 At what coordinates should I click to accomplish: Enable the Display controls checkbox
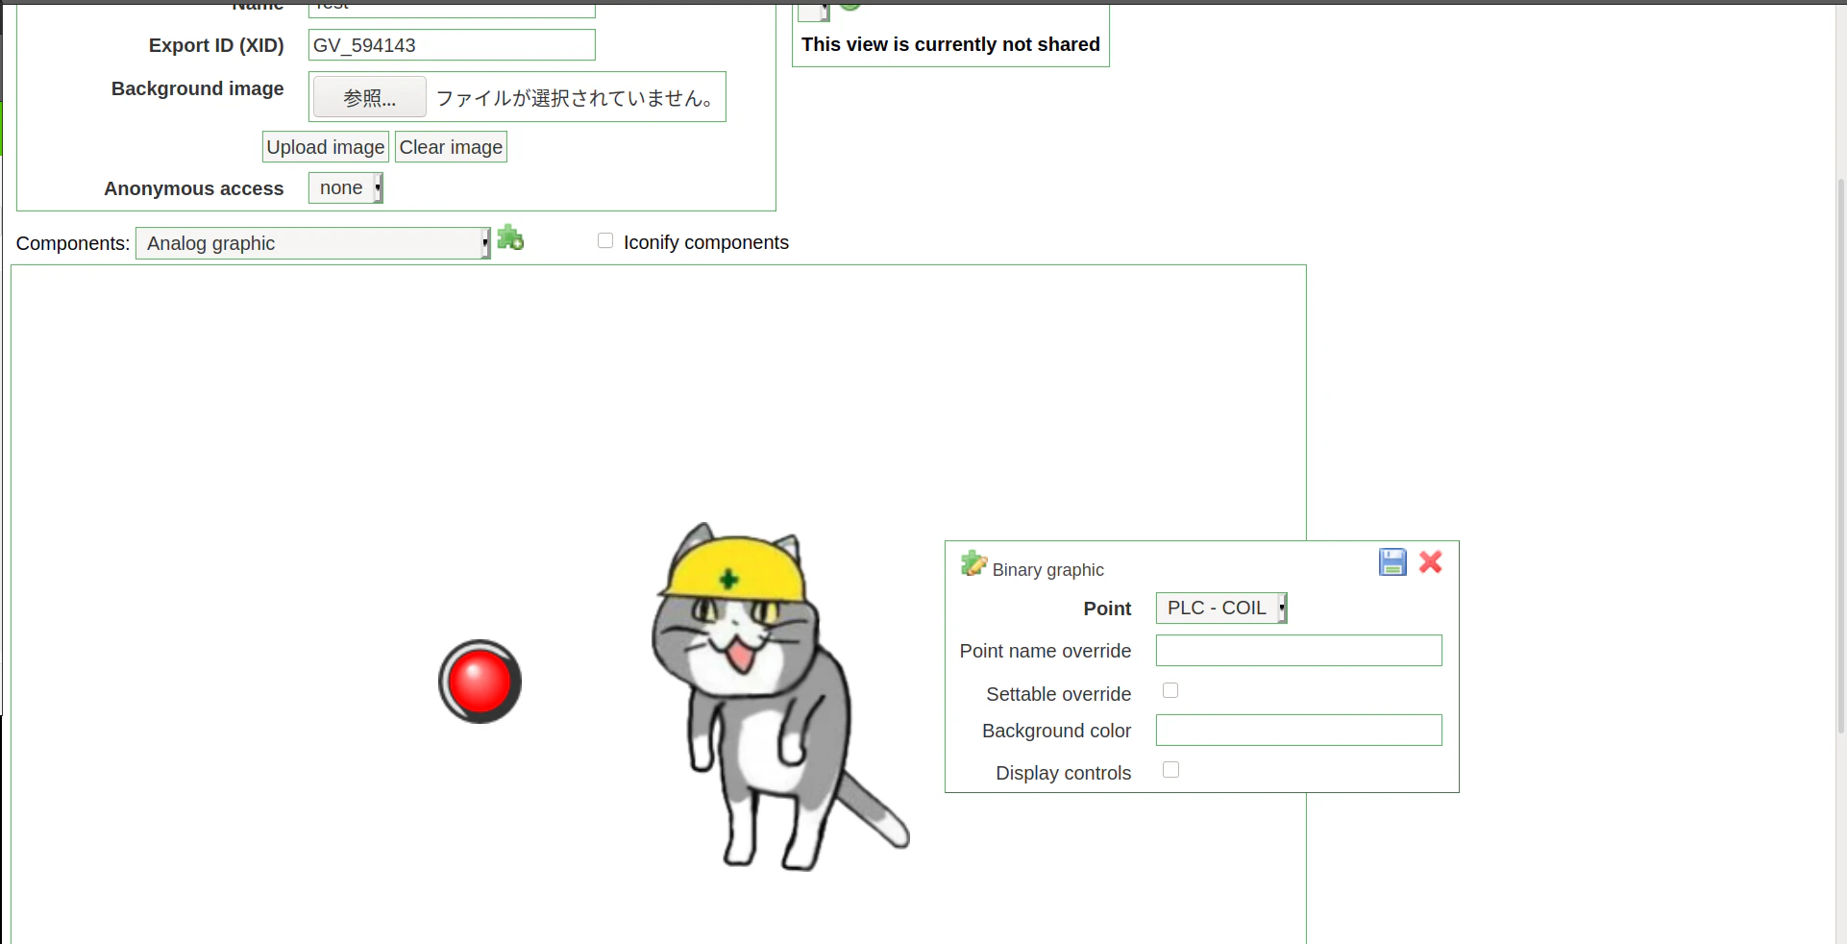(x=1170, y=770)
